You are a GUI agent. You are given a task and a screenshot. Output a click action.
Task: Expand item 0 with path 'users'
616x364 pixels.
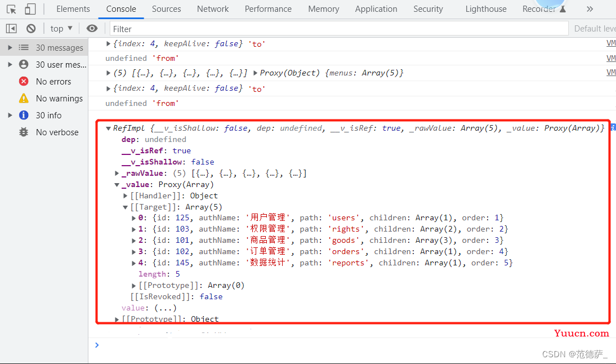tap(134, 218)
